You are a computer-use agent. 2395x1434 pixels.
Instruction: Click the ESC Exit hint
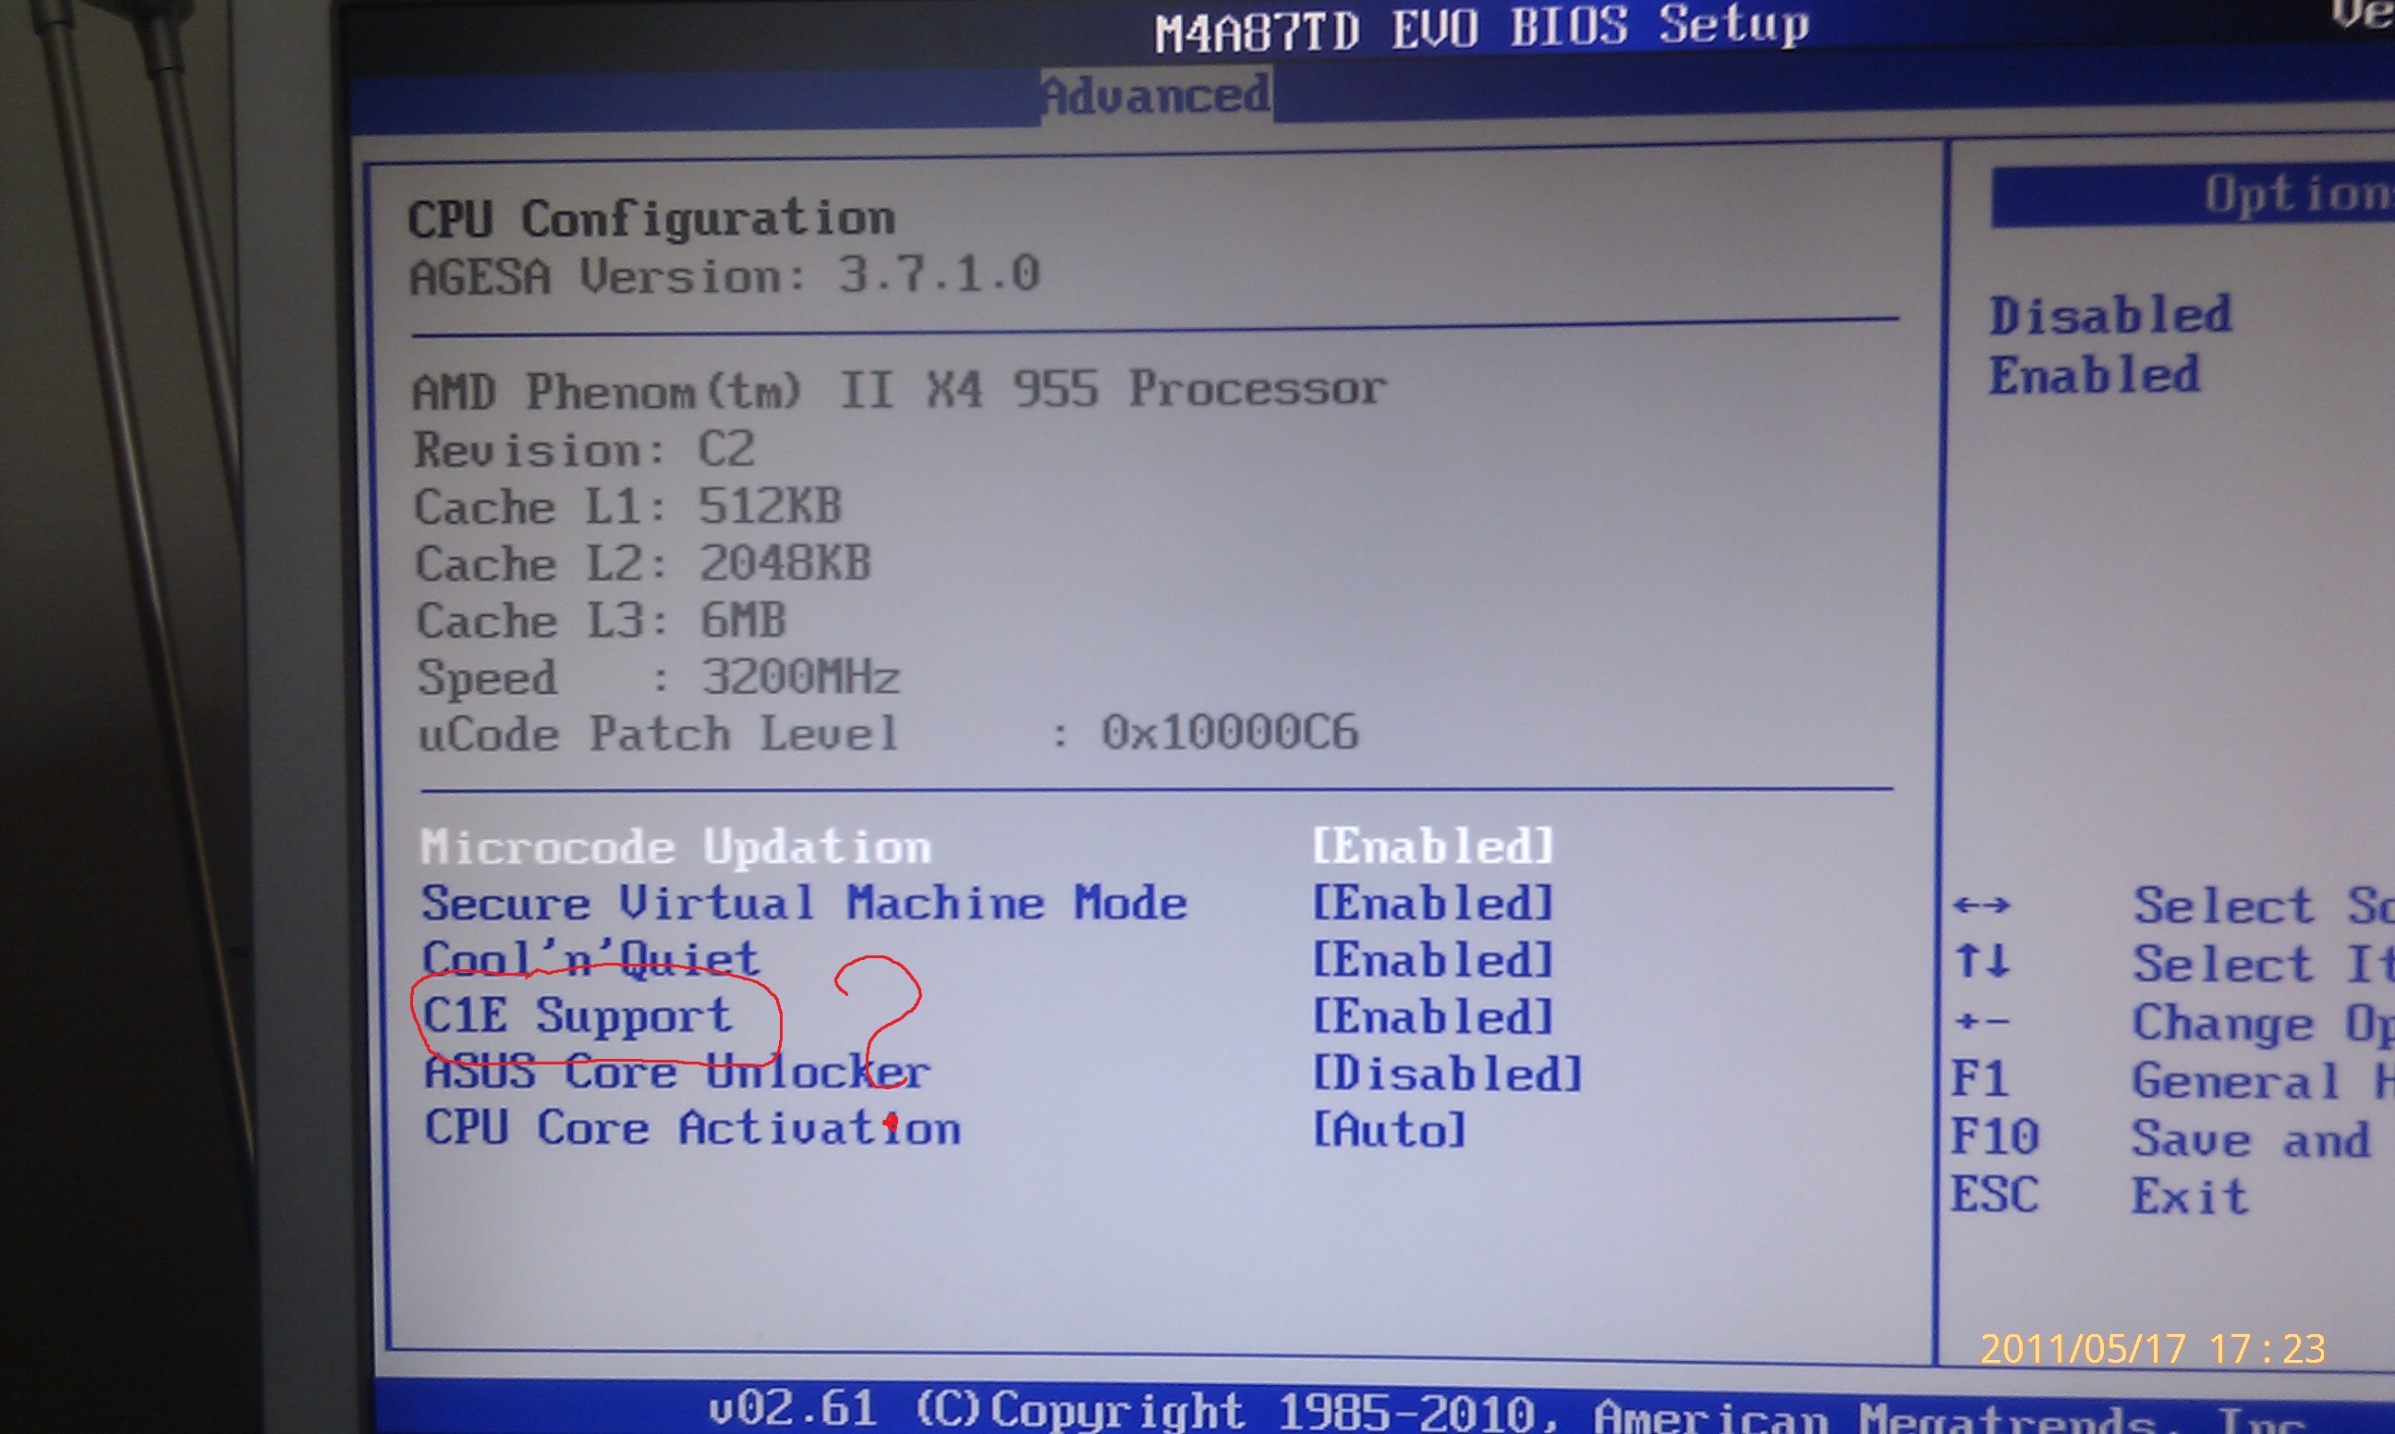tap(2098, 1197)
